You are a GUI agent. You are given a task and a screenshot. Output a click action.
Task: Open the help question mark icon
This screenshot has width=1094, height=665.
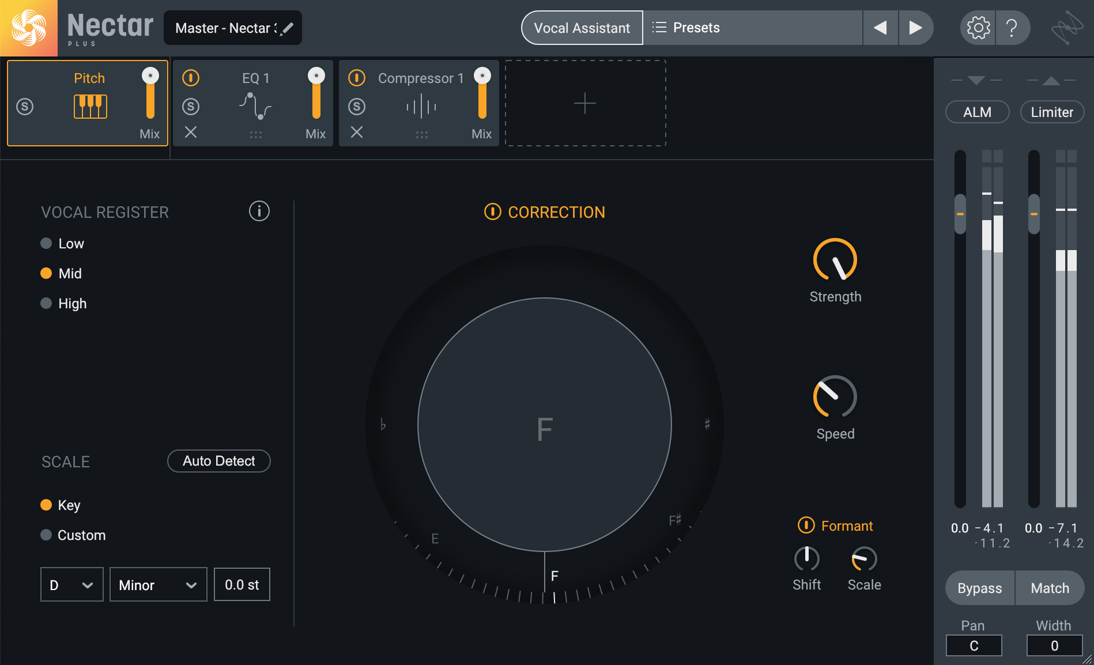(1012, 28)
